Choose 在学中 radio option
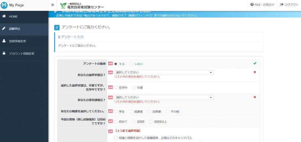 click(116, 88)
